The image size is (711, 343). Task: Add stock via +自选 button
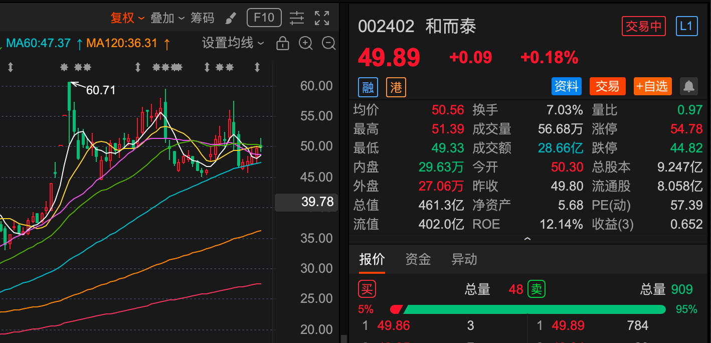pos(652,87)
